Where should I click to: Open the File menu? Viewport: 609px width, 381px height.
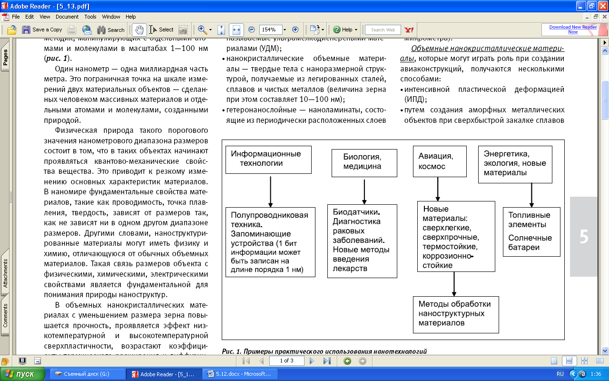(x=16, y=17)
